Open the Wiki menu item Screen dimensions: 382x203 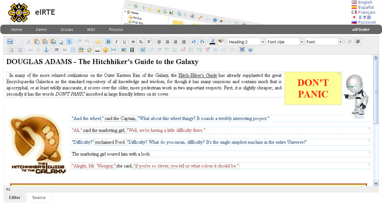coord(91,30)
